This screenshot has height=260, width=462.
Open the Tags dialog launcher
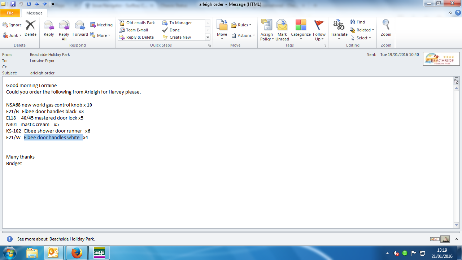tap(325, 45)
